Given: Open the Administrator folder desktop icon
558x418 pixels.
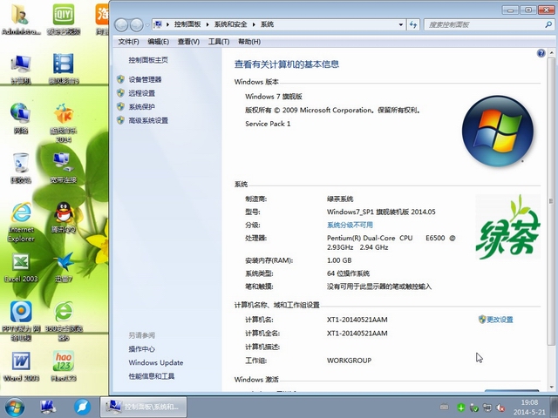Looking at the screenshot, I should click(x=21, y=19).
